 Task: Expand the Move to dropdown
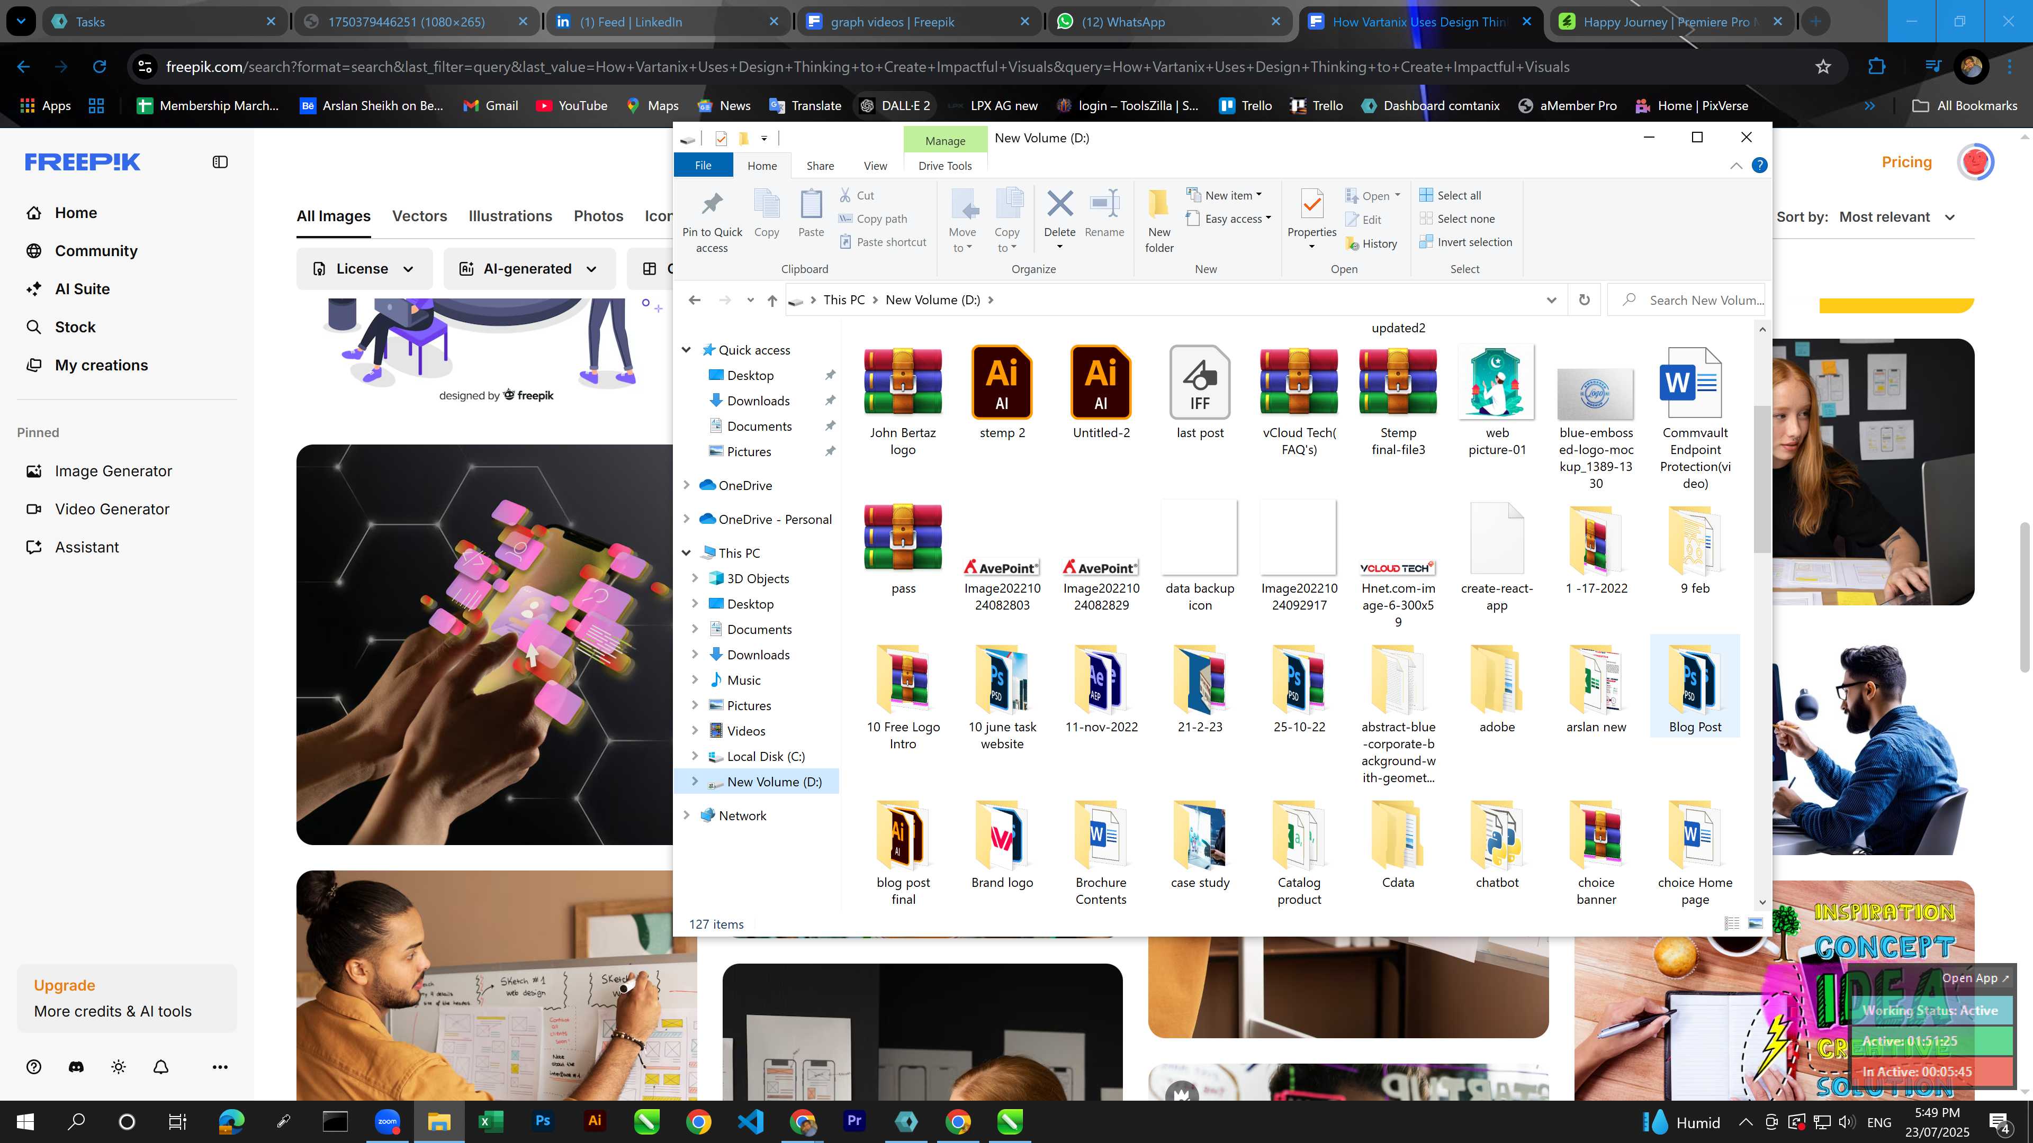962,240
